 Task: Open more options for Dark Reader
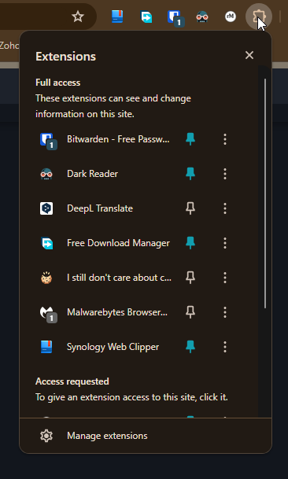225,174
